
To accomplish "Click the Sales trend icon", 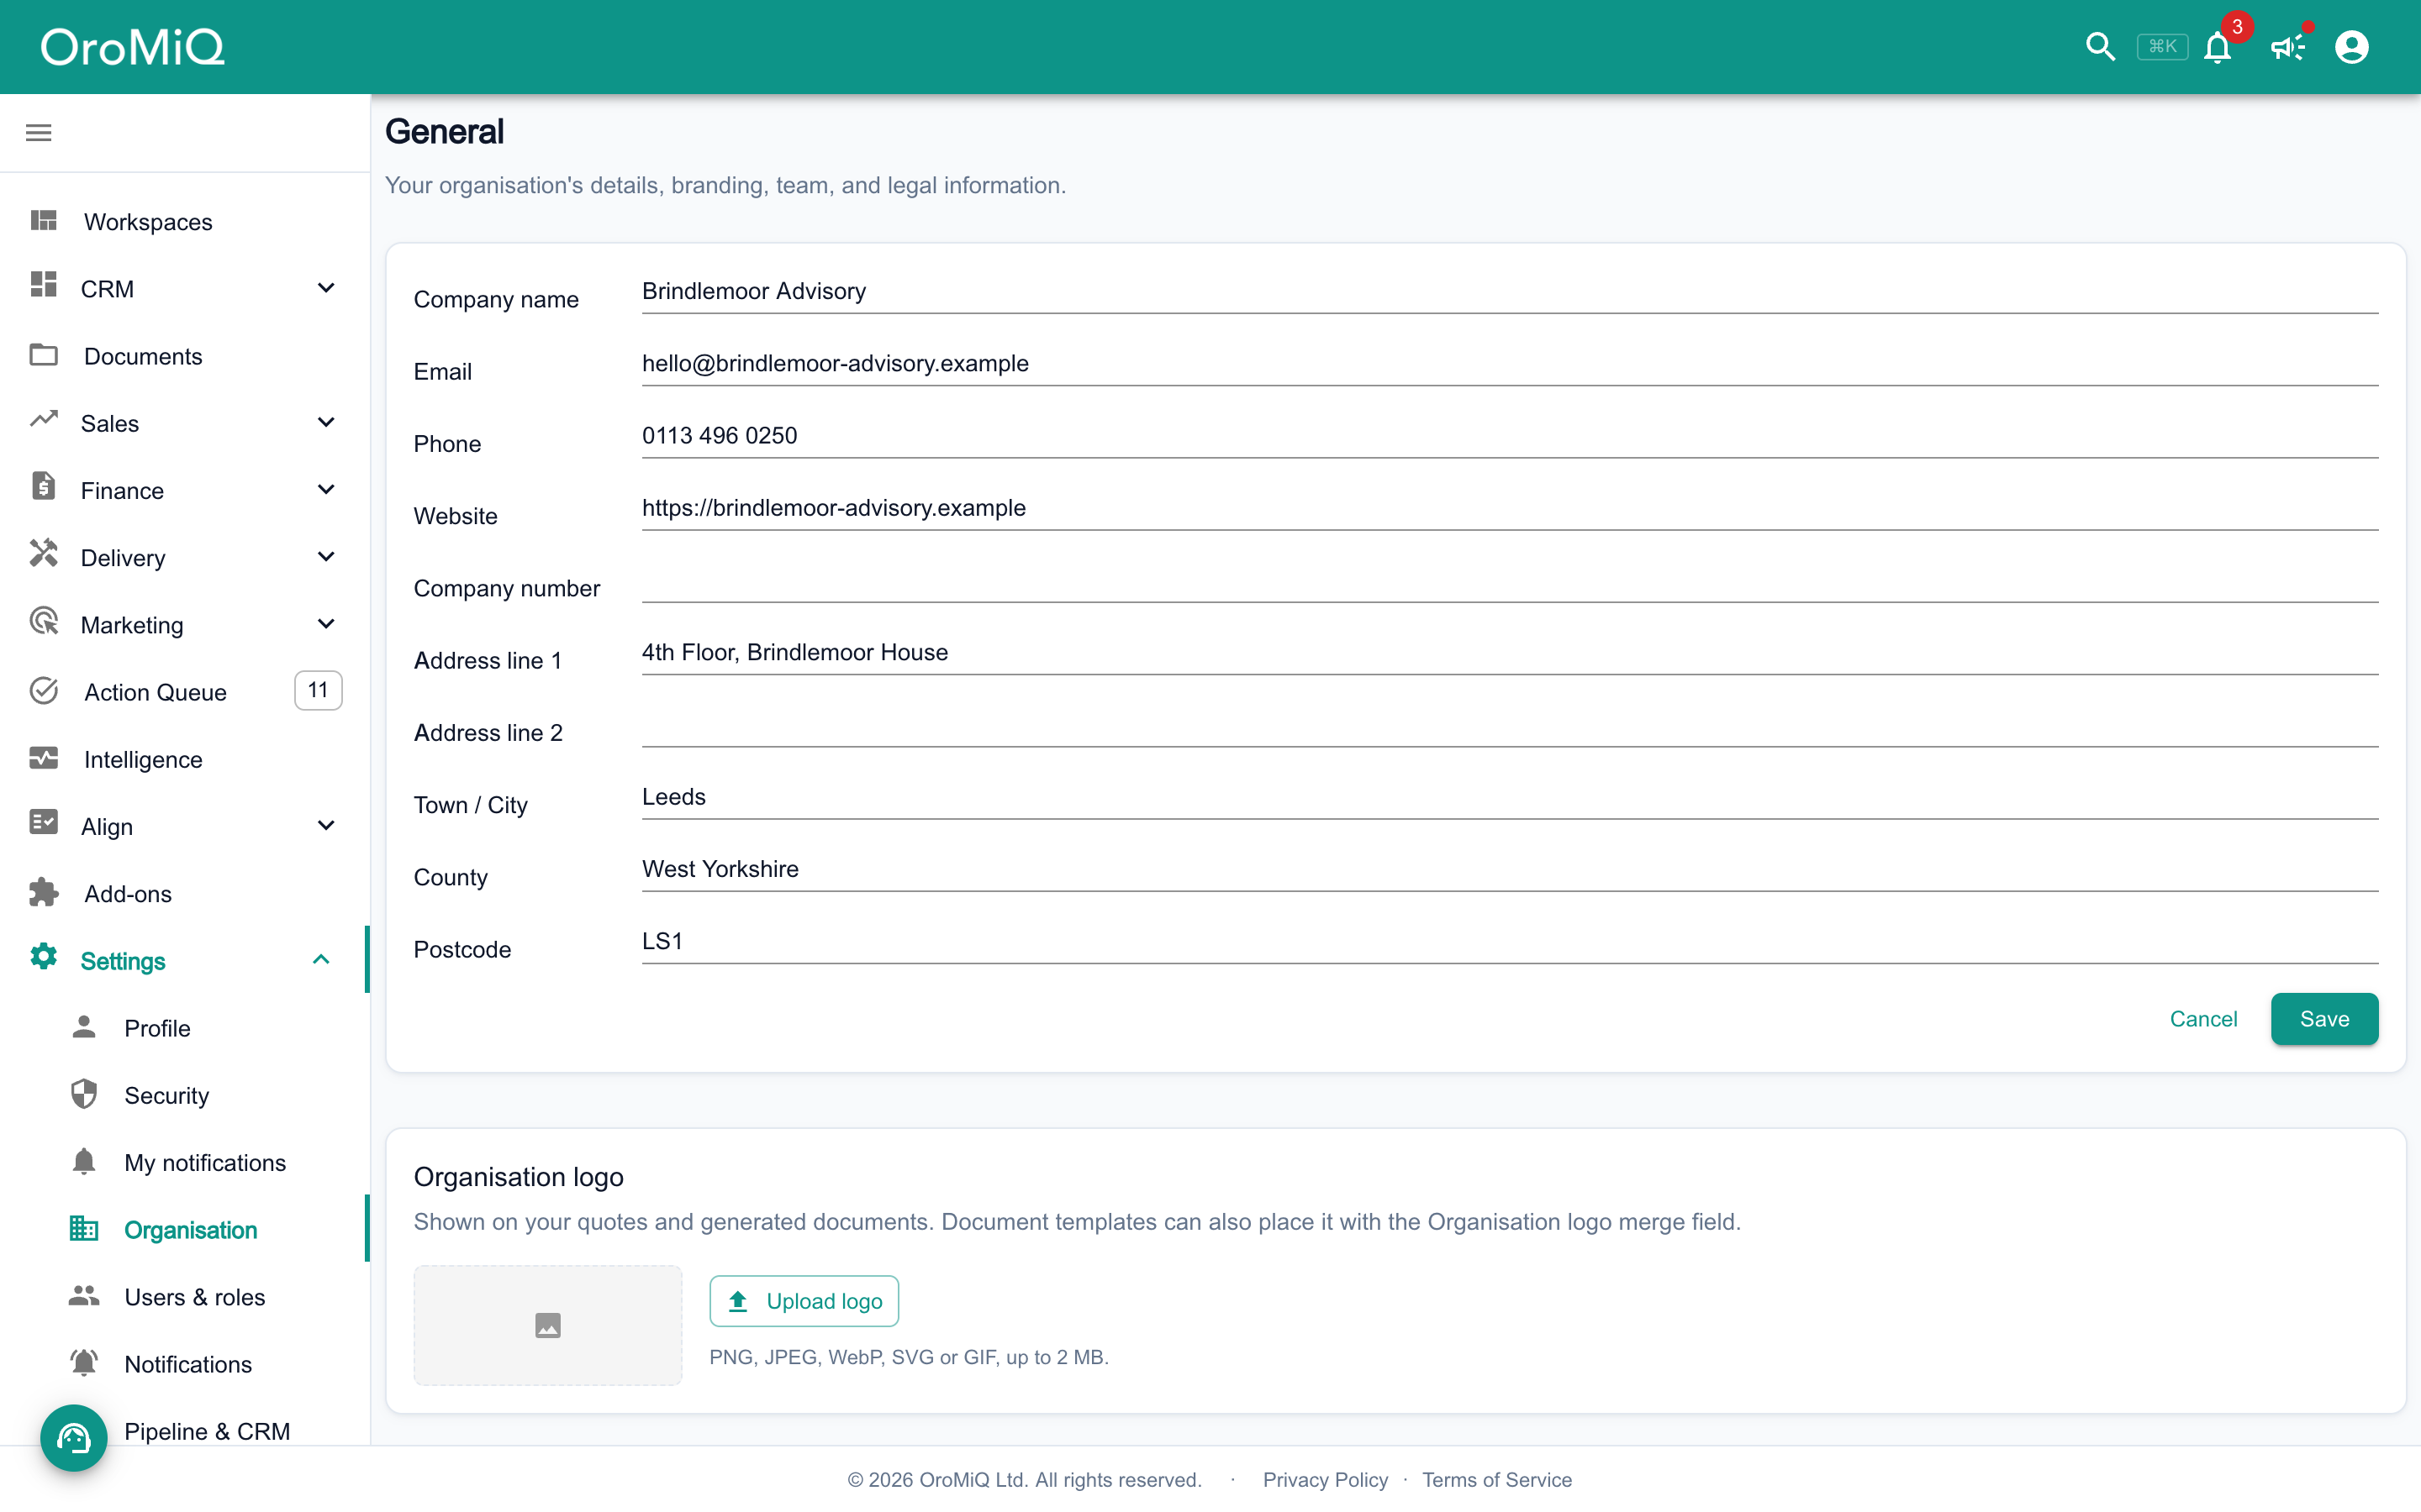I will pyautogui.click(x=44, y=419).
